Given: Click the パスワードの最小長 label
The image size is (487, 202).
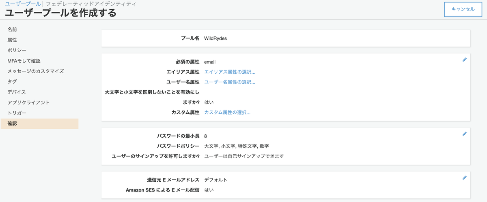Looking at the screenshot, I should (x=178, y=136).
